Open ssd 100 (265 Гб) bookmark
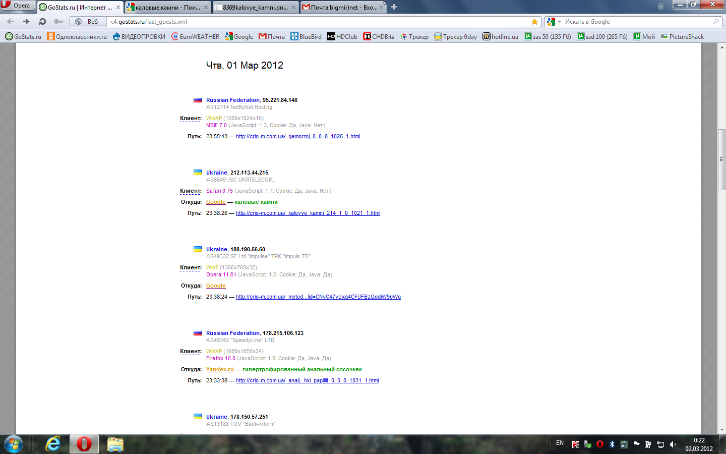This screenshot has width=726, height=454. click(x=602, y=36)
